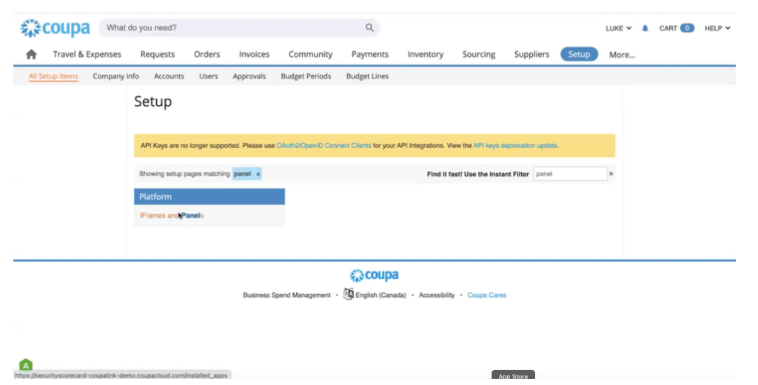
Task: Open the HELP dropdown
Action: coord(717,28)
